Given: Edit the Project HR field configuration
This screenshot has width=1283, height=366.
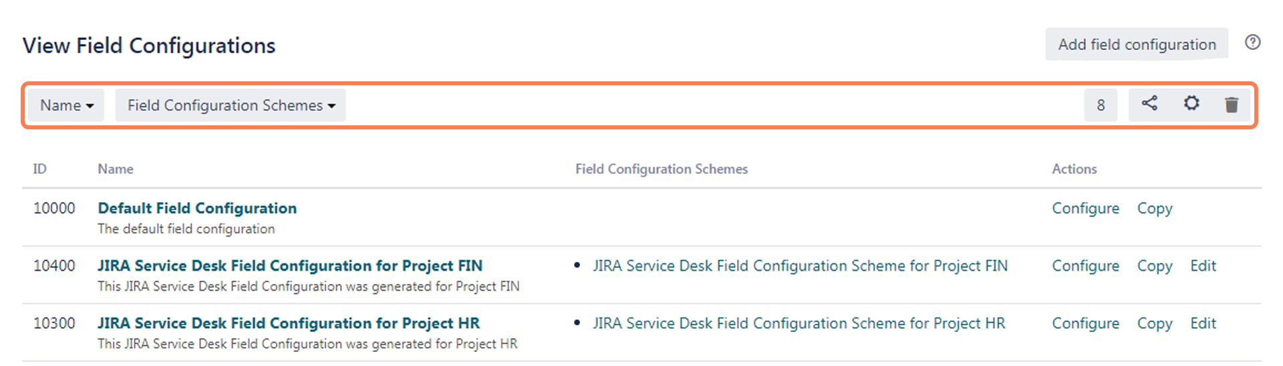Looking at the screenshot, I should click(1203, 323).
